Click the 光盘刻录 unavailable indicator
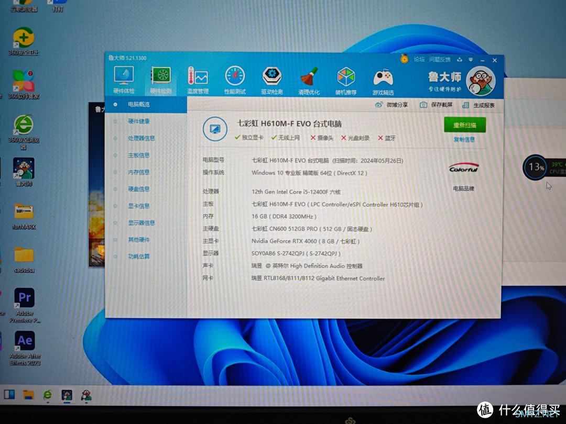This screenshot has width=566, height=424. (355, 138)
